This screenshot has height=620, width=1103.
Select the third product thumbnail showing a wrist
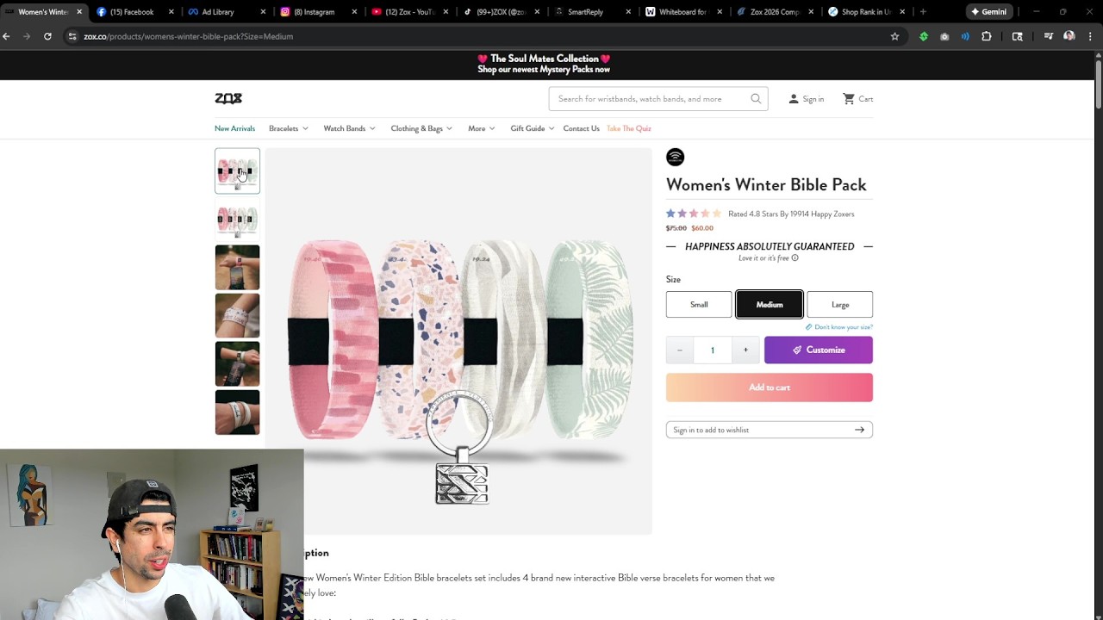237,267
